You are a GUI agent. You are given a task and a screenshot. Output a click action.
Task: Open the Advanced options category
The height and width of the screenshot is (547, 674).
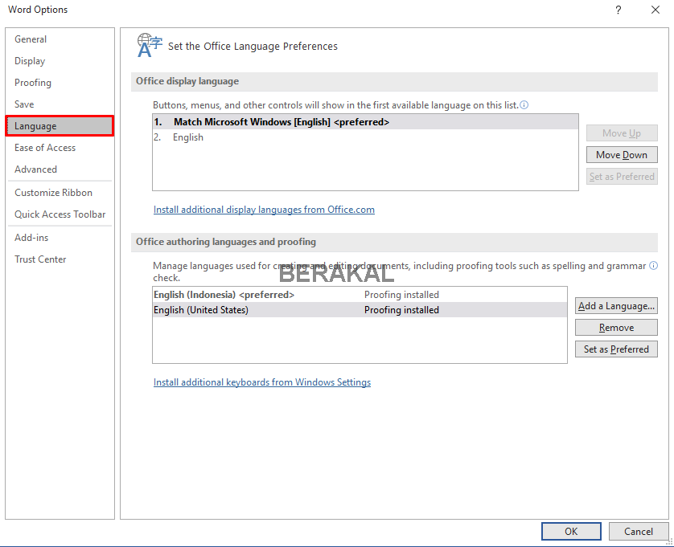click(x=60, y=169)
